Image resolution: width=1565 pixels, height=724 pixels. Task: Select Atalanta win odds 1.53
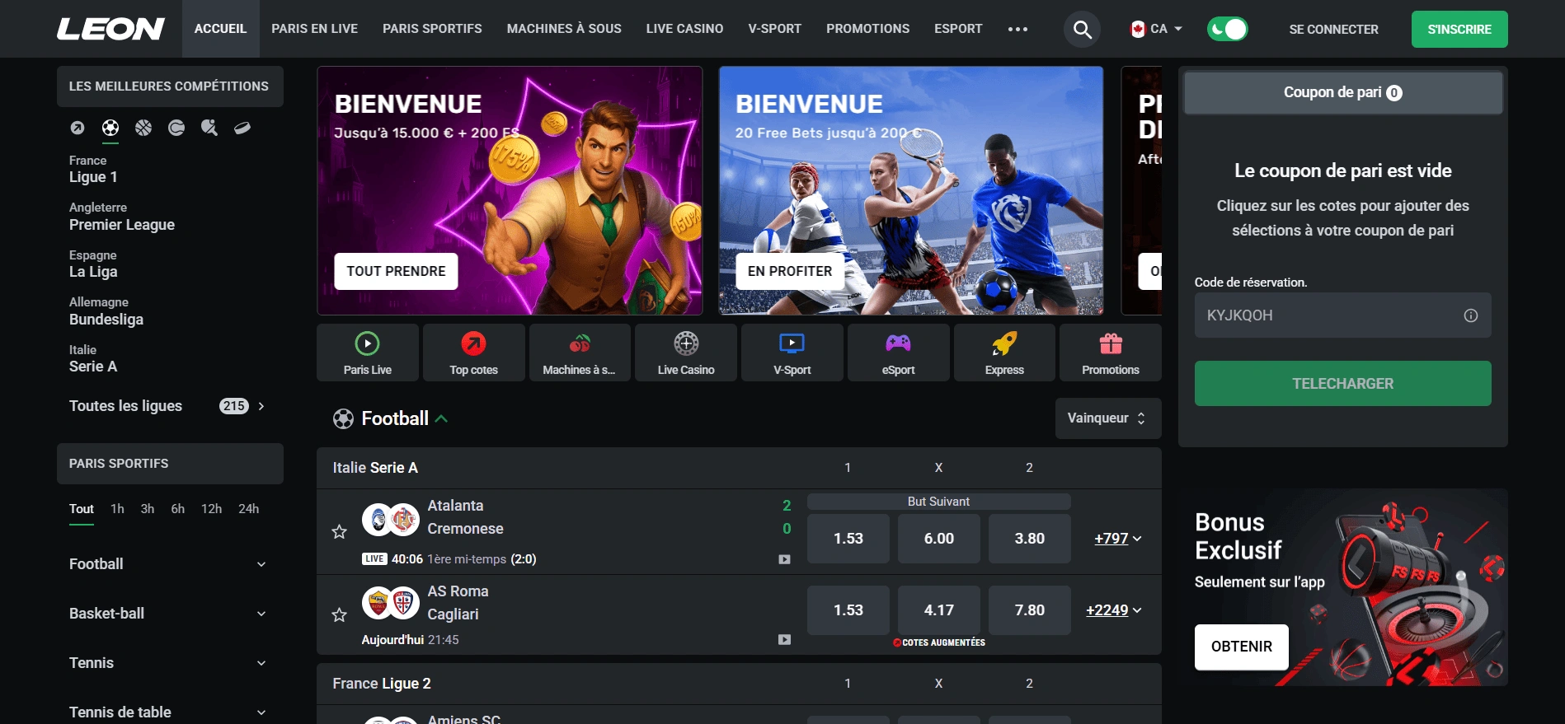848,539
